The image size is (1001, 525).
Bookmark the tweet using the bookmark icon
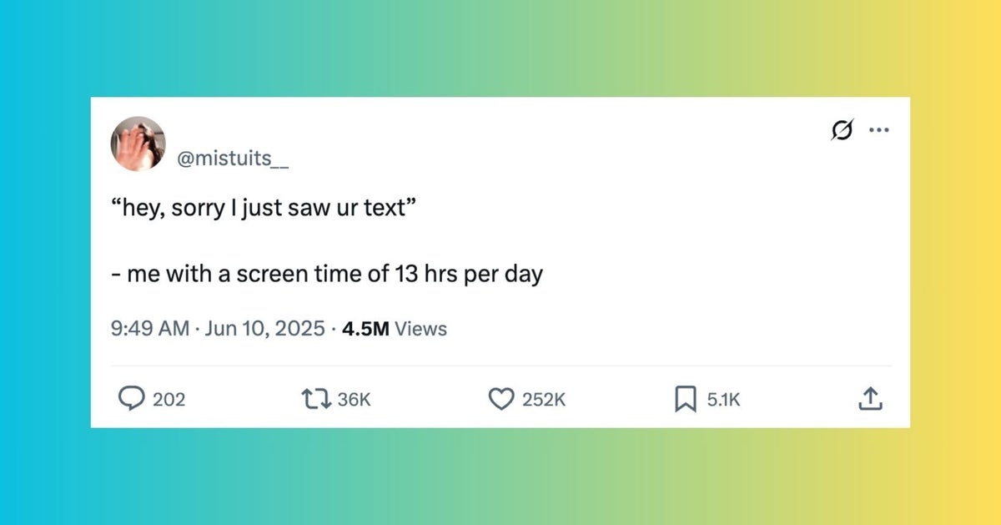click(x=685, y=400)
